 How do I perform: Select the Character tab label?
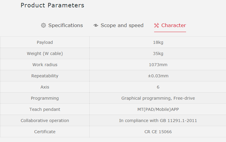point(174,25)
